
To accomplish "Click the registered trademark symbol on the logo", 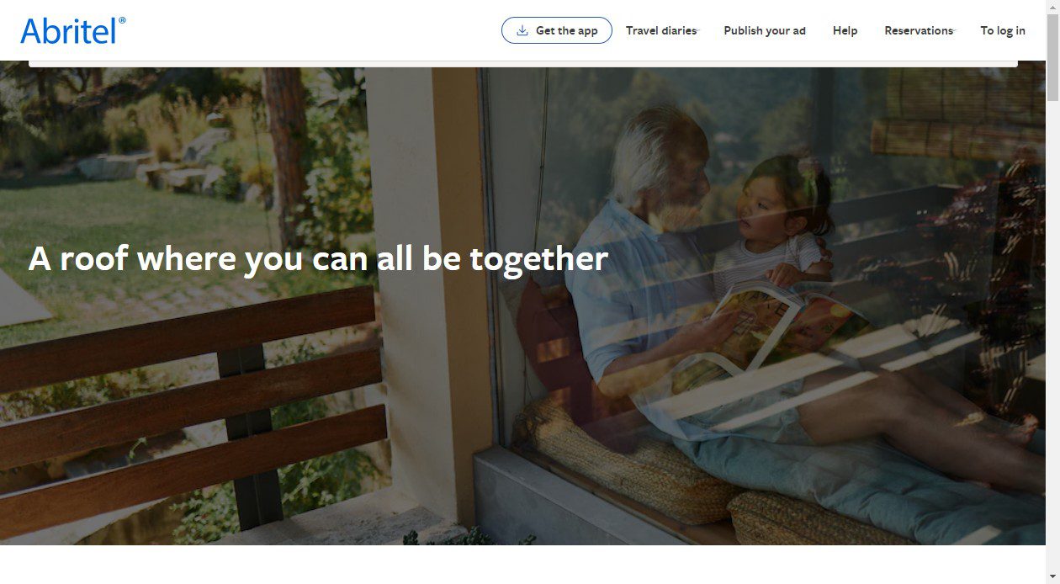I will point(122,20).
